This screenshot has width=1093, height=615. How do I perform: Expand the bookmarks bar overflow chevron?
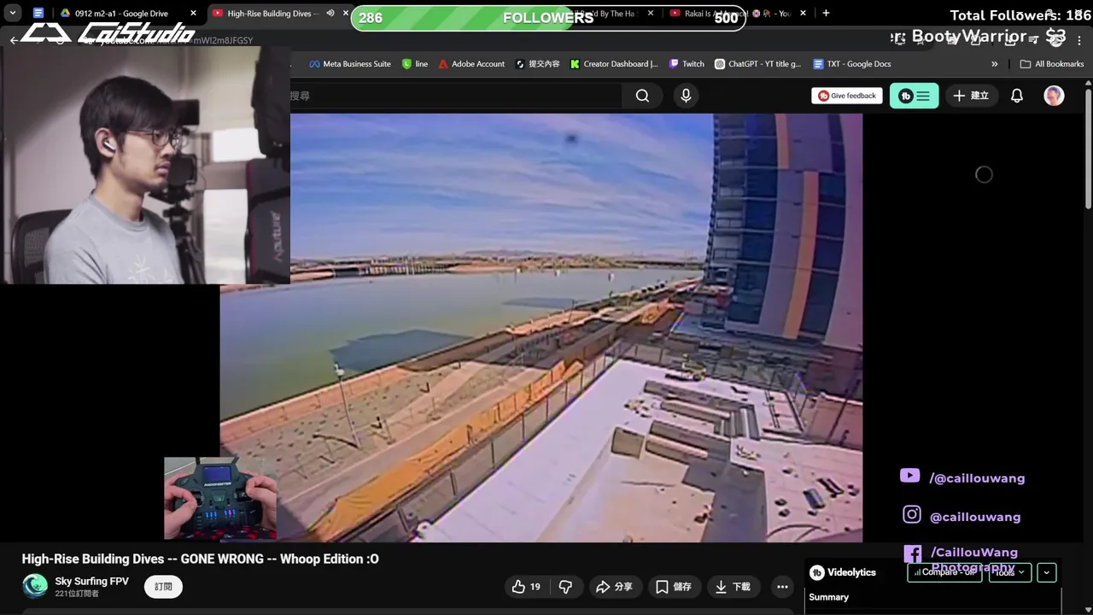tap(994, 64)
